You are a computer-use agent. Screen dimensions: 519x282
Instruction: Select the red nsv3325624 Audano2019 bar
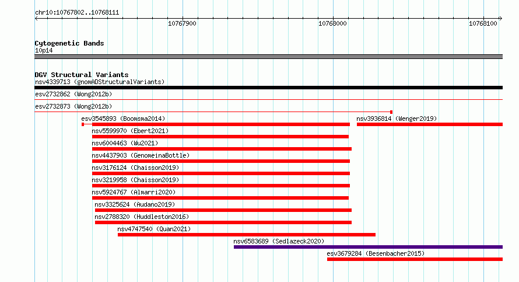[x=223, y=210]
